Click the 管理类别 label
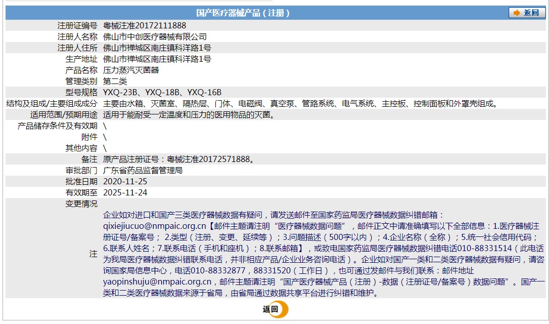Viewport: 549px width, 324px height. pos(81,82)
